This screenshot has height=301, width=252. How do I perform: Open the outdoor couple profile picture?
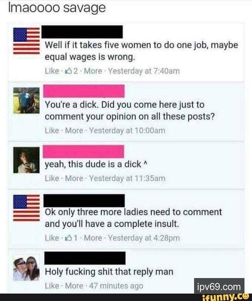(x=26, y=100)
